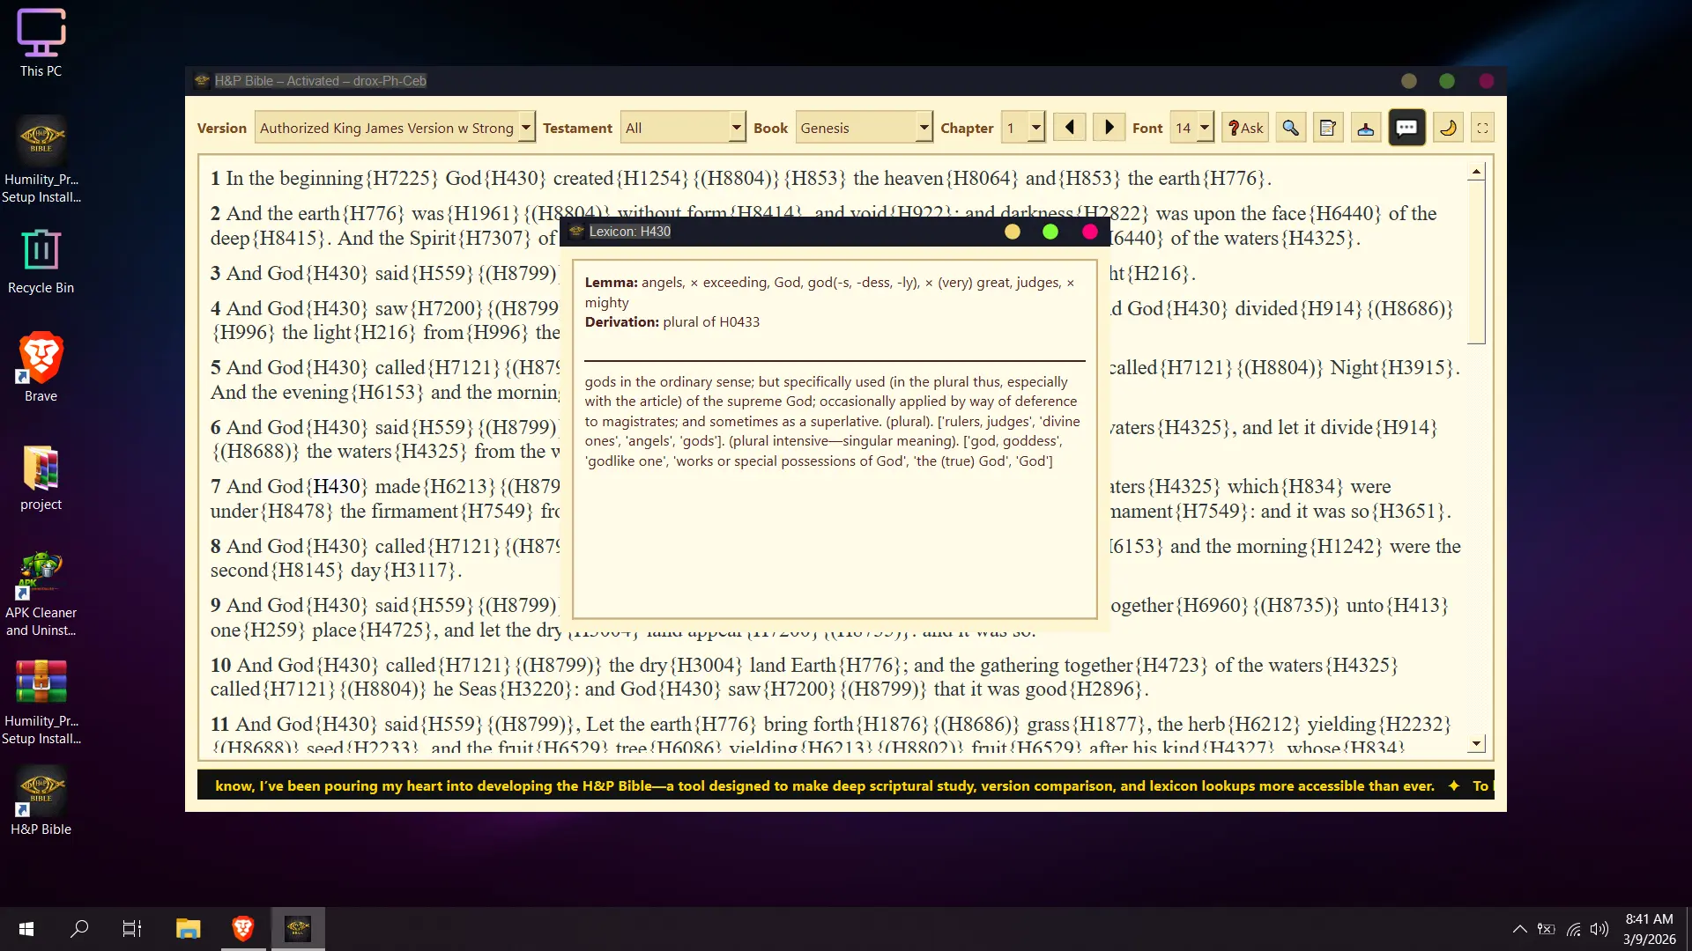Click Strong's number H3004 in verse 10

(x=706, y=666)
